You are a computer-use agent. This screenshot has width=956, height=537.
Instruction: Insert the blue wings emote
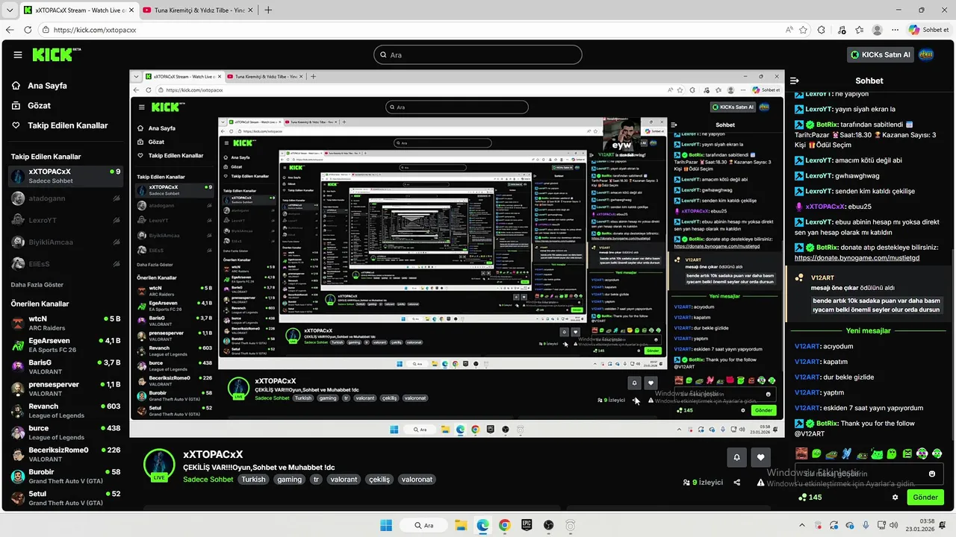[847, 453]
